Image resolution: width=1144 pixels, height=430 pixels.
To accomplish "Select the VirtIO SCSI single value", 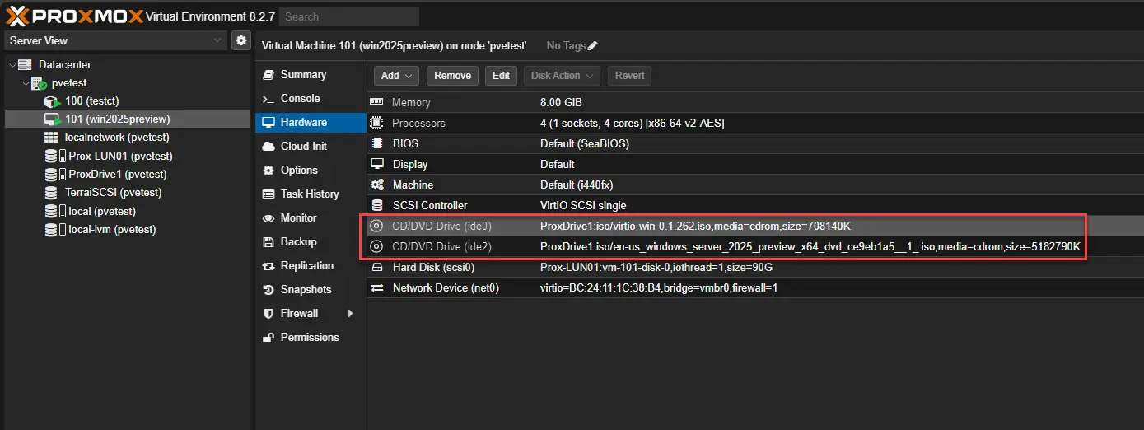I will point(583,205).
